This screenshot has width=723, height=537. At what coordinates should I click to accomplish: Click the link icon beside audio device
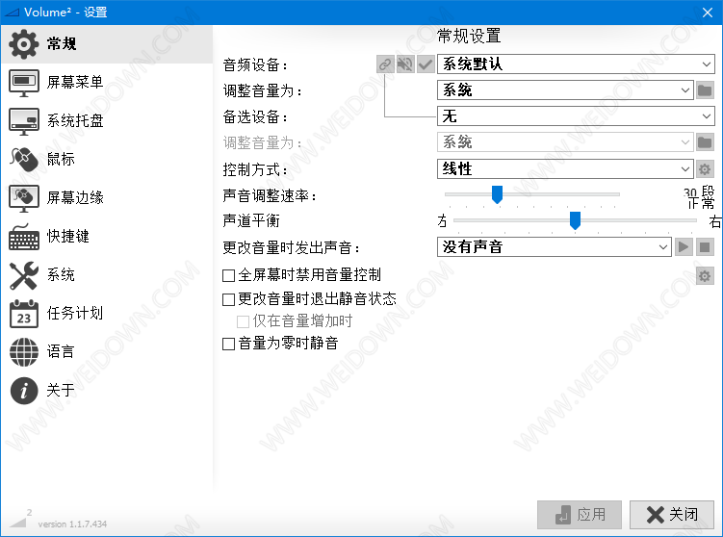coord(385,64)
